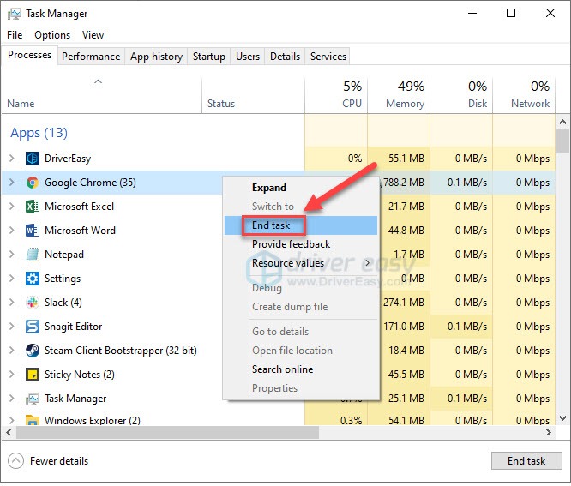Select the Notepad process icon

(33, 255)
